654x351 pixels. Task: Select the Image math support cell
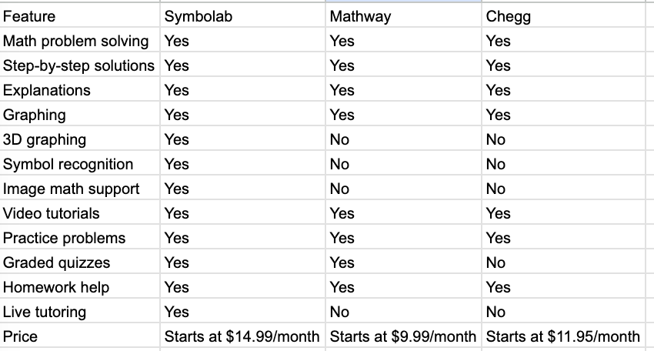[71, 189]
